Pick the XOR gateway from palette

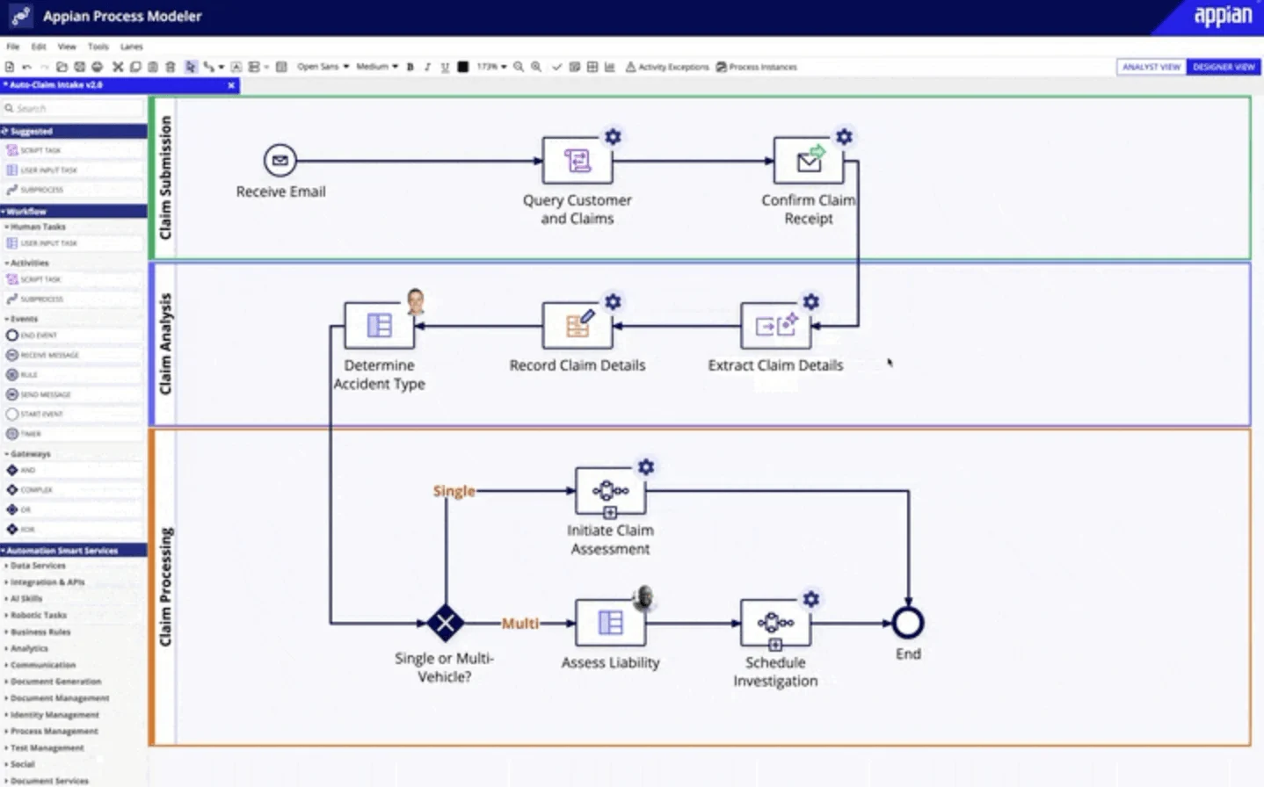(x=74, y=530)
